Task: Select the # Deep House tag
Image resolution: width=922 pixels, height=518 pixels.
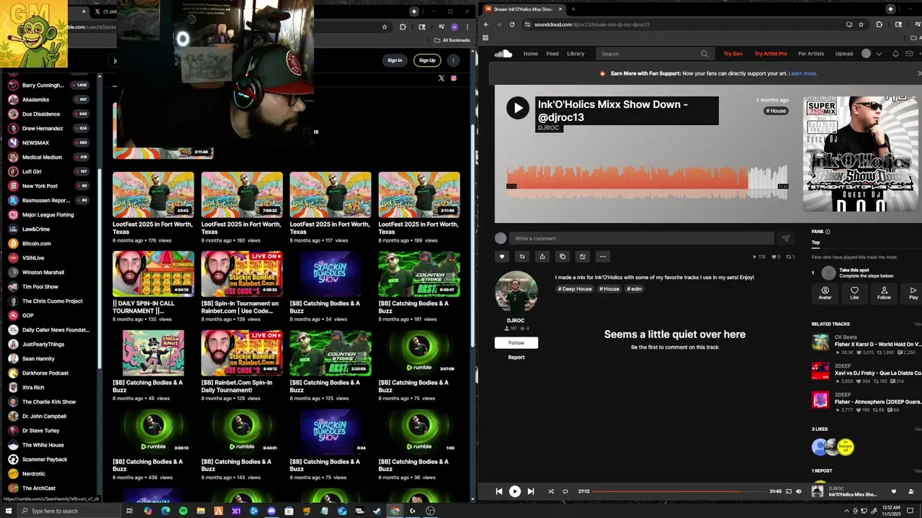Action: tap(574, 288)
